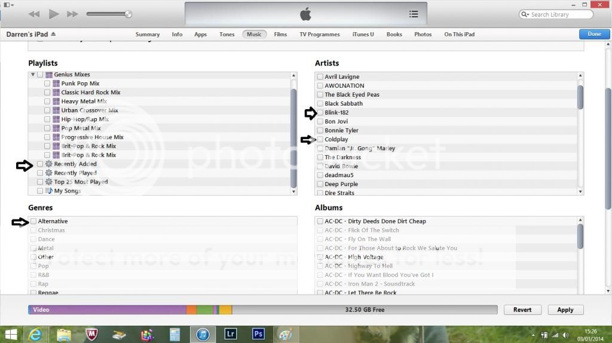
Task: Click the Video segment of capacity bar
Action: click(x=107, y=310)
